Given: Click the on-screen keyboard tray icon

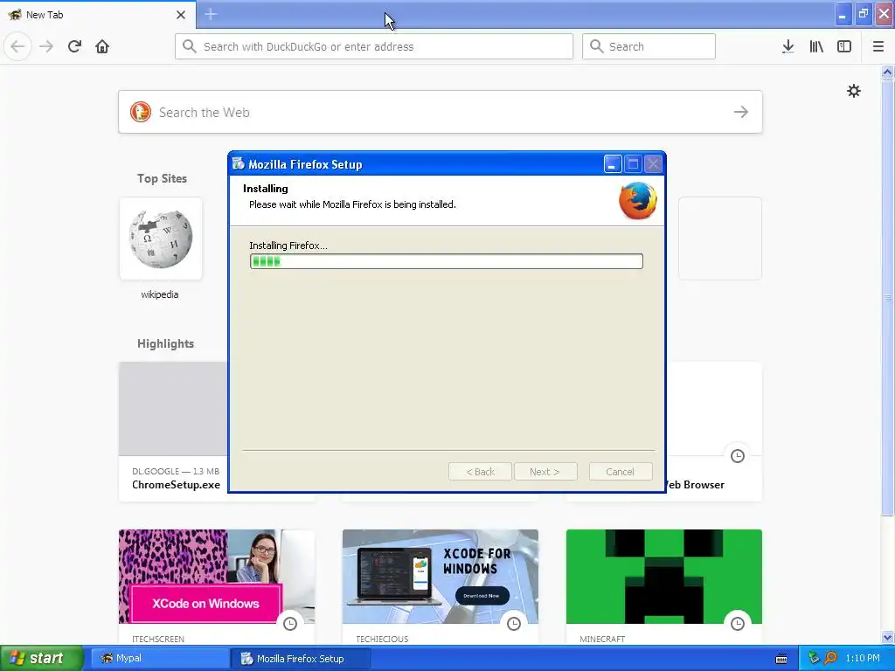Looking at the screenshot, I should 781,659.
